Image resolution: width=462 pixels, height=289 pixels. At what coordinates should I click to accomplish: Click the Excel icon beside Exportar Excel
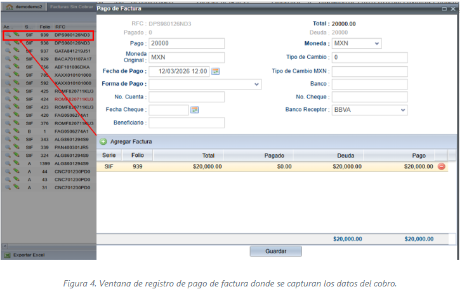7,255
